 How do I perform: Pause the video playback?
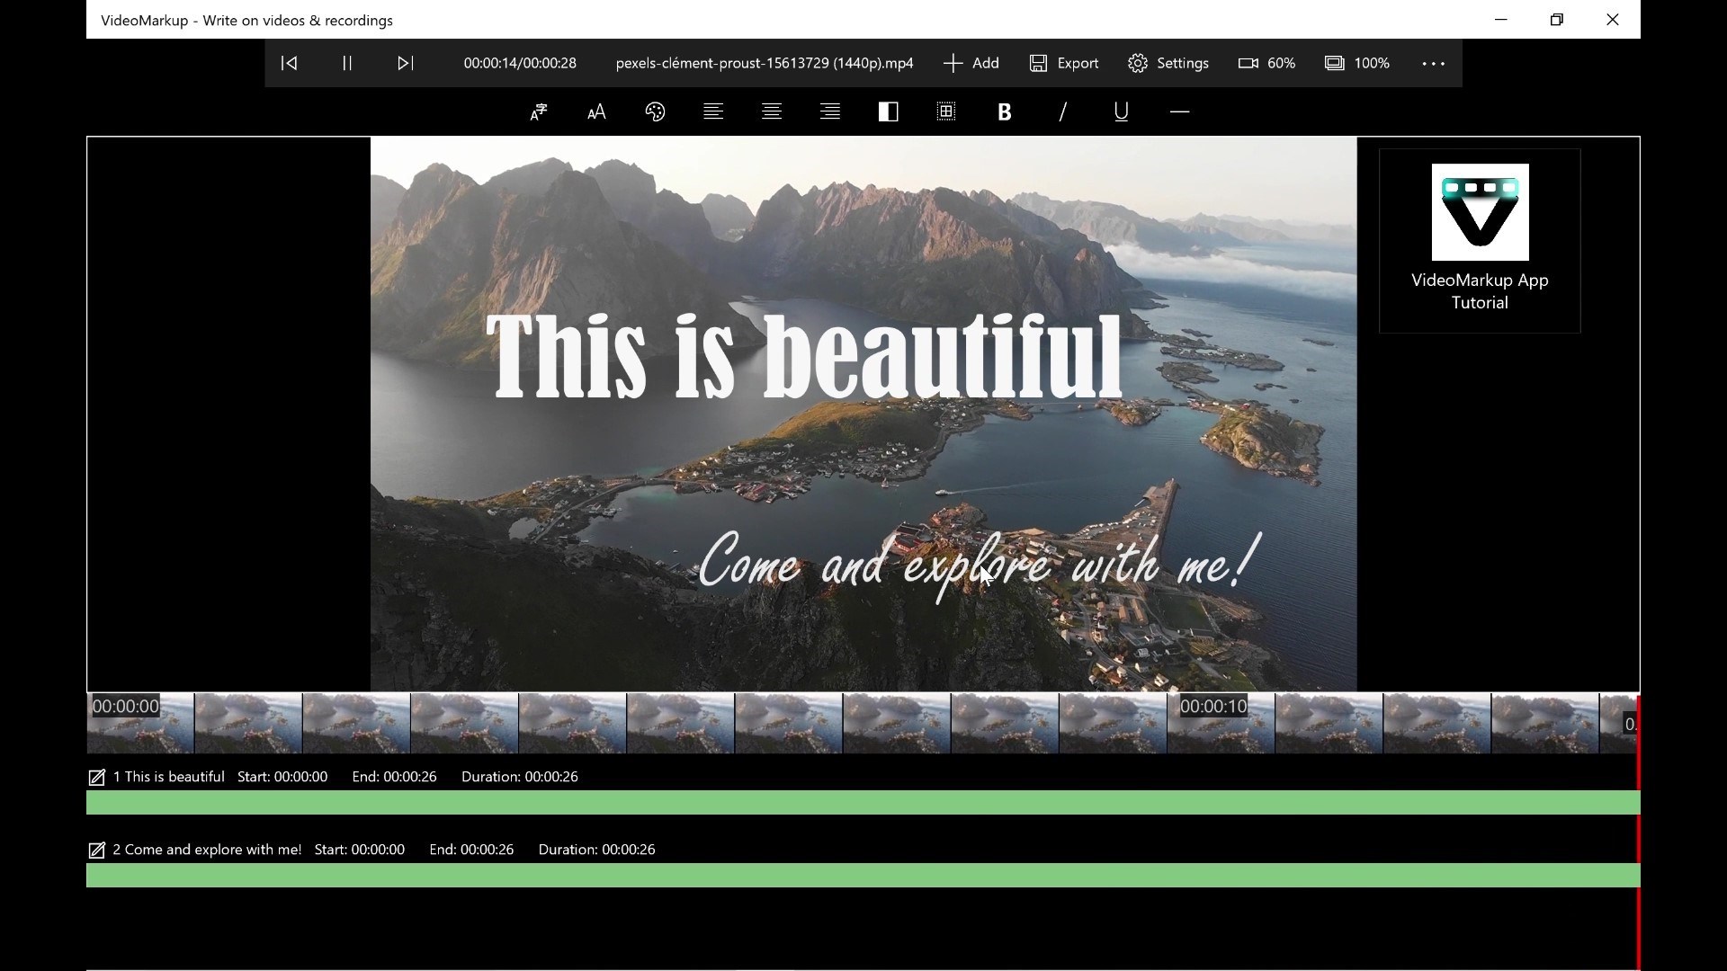tap(347, 63)
